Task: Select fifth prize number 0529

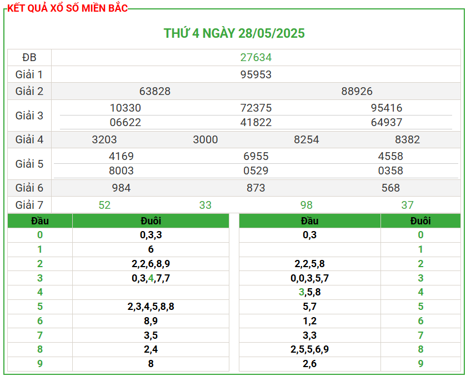Action: 256,171
